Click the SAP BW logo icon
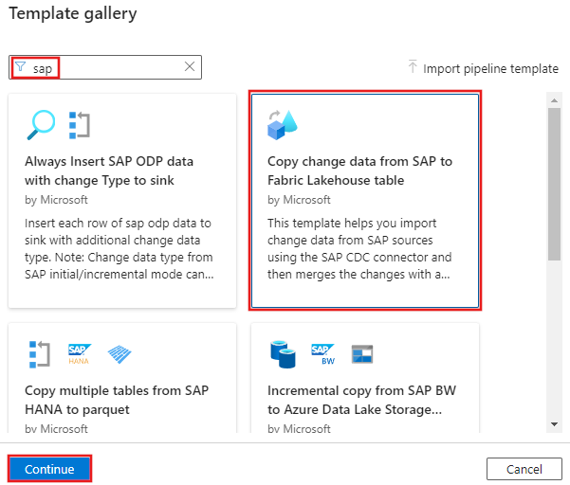The height and width of the screenshot is (485, 570). 322,354
